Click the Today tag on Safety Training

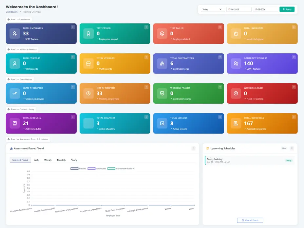point(289,161)
